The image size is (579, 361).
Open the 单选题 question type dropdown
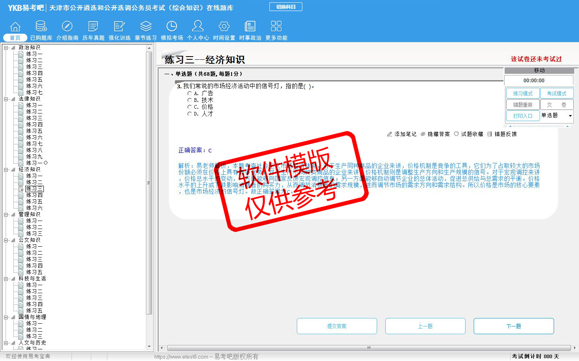point(570,116)
